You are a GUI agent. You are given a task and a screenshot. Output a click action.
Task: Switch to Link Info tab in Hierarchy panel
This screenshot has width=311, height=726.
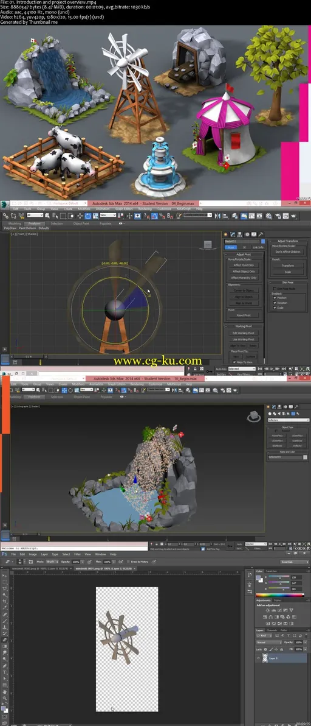coord(258,247)
